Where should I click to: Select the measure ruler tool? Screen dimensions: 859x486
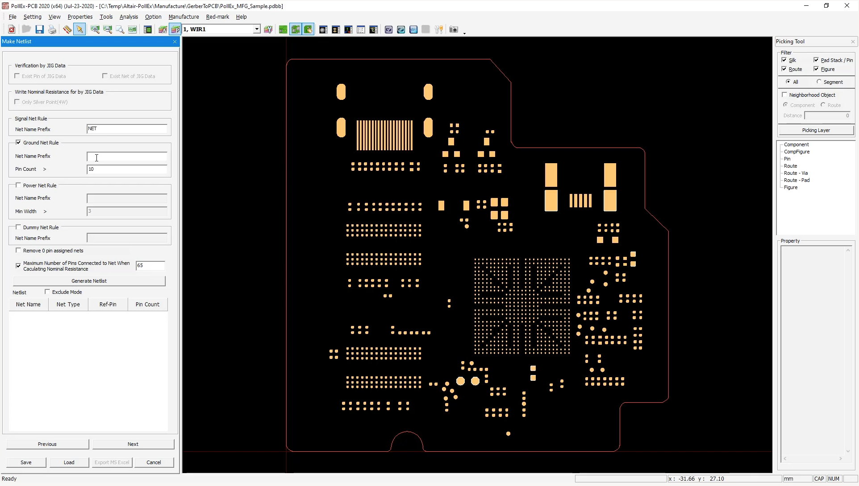click(x=67, y=29)
